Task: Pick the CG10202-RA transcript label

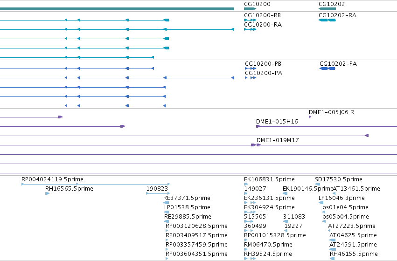Action: pyautogui.click(x=337, y=15)
